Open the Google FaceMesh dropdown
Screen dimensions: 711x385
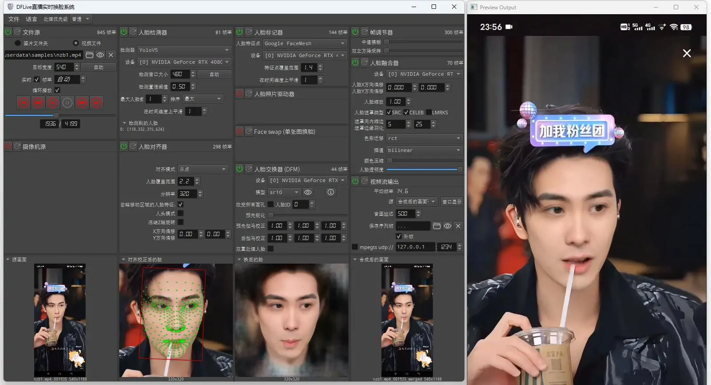pyautogui.click(x=304, y=43)
